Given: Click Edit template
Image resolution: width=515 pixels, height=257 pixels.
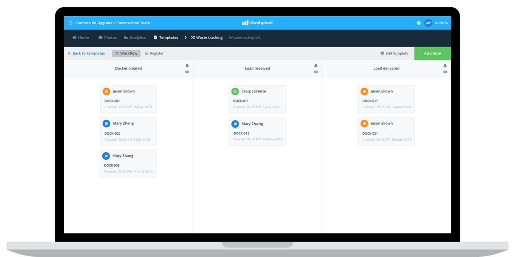Looking at the screenshot, I should click(394, 53).
